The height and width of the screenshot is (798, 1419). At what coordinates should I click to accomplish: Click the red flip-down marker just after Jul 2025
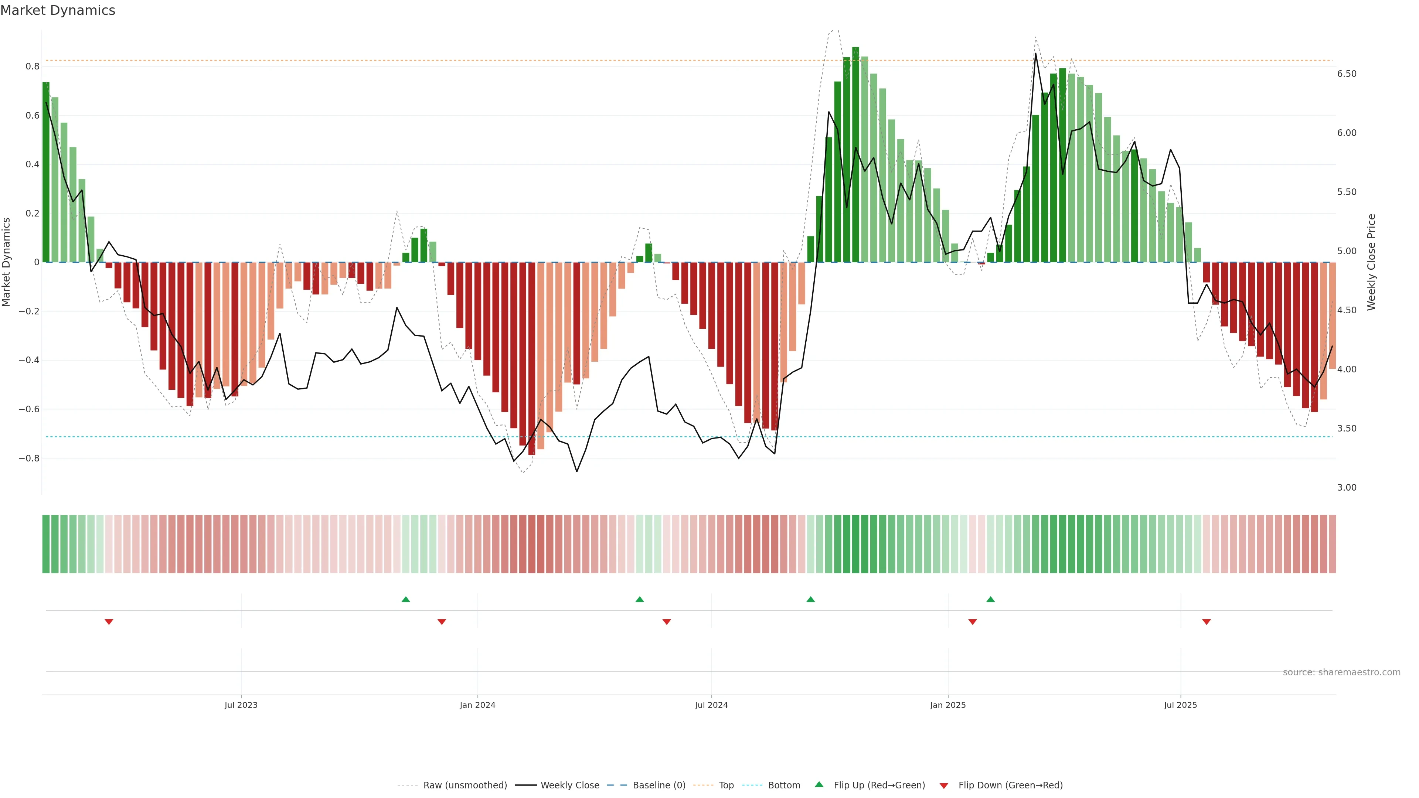[1207, 622]
